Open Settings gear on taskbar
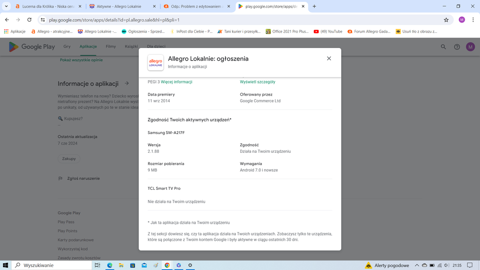 pos(190,265)
